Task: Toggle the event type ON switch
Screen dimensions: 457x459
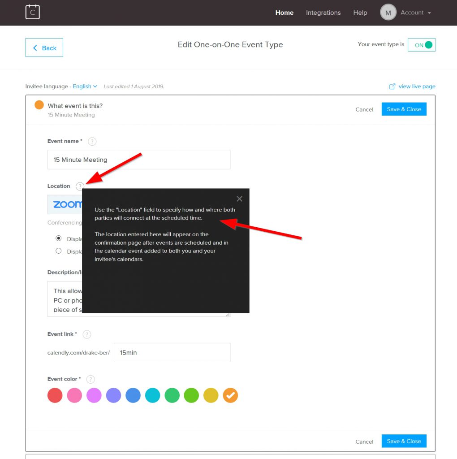Action: click(x=422, y=45)
